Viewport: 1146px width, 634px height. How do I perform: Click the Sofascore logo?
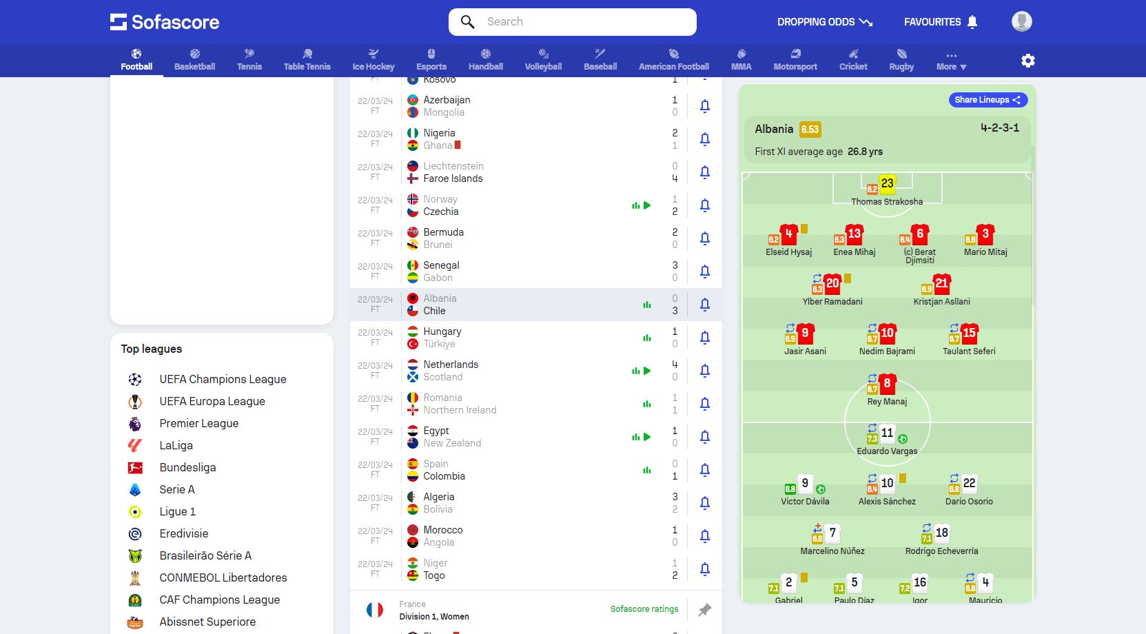[x=165, y=22]
